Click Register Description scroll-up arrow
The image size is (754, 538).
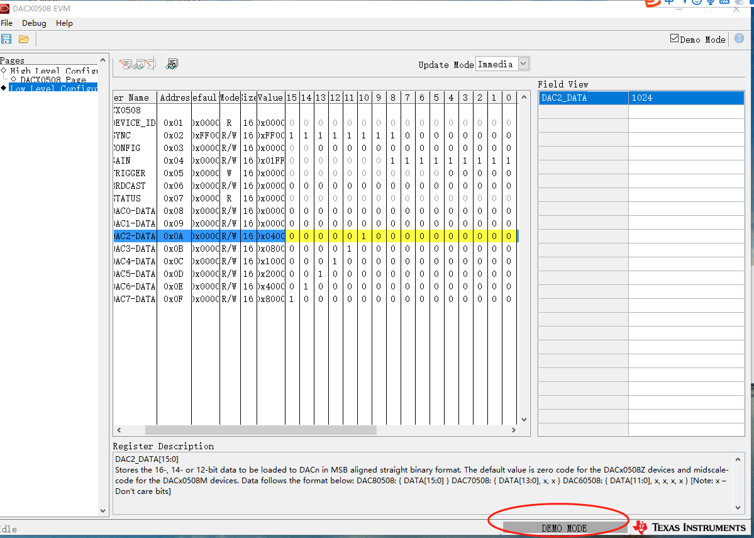click(x=738, y=459)
